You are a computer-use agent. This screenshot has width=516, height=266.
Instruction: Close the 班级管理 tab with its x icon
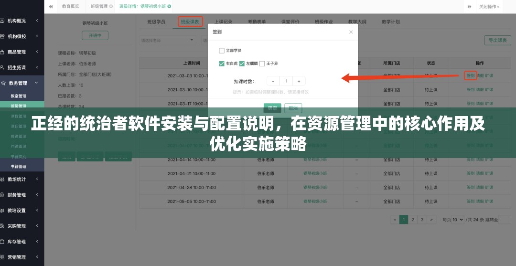point(111,7)
